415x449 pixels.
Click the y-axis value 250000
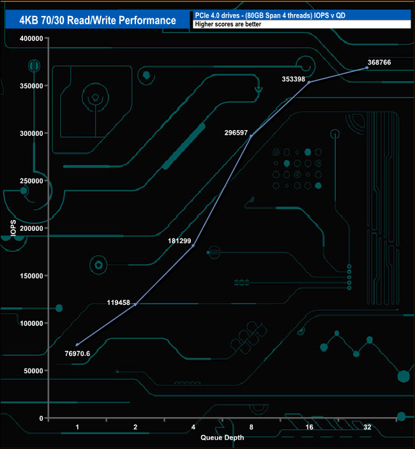click(31, 181)
